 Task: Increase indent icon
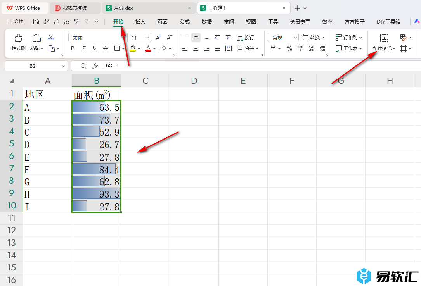pos(228,38)
